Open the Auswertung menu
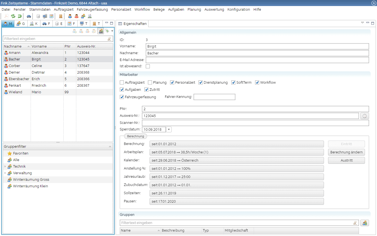The width and height of the screenshot is (377, 236). pos(214,9)
